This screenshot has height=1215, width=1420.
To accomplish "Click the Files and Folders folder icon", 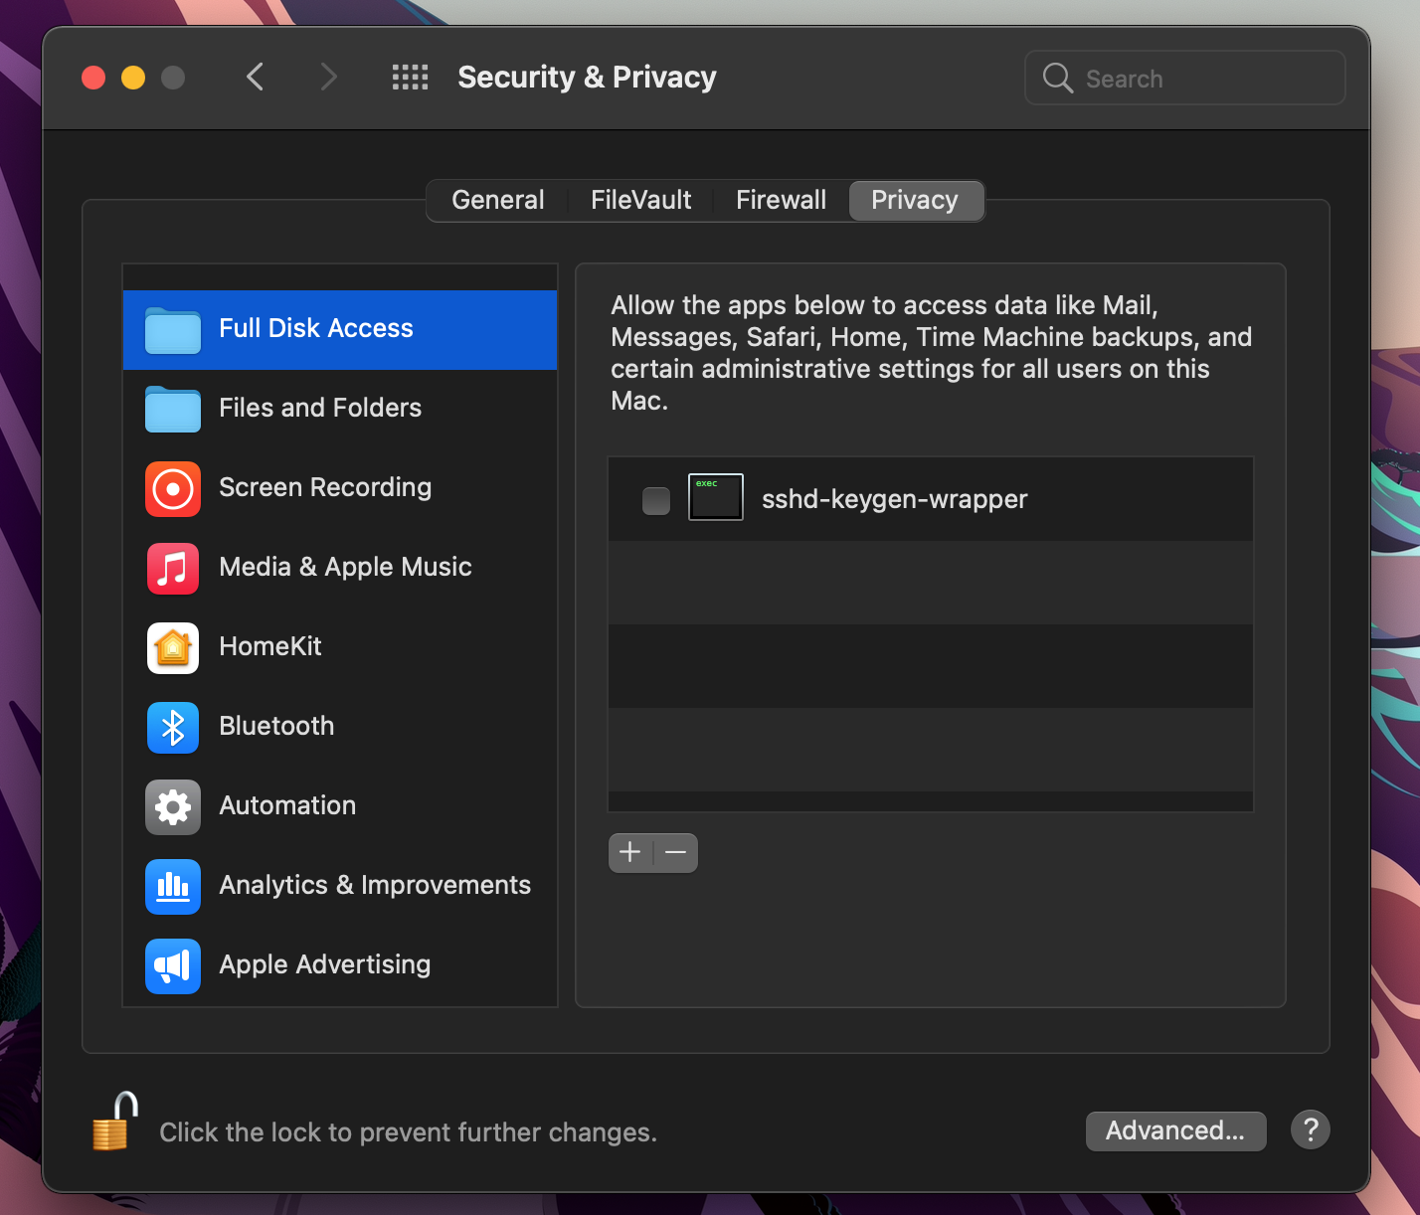I will [173, 410].
